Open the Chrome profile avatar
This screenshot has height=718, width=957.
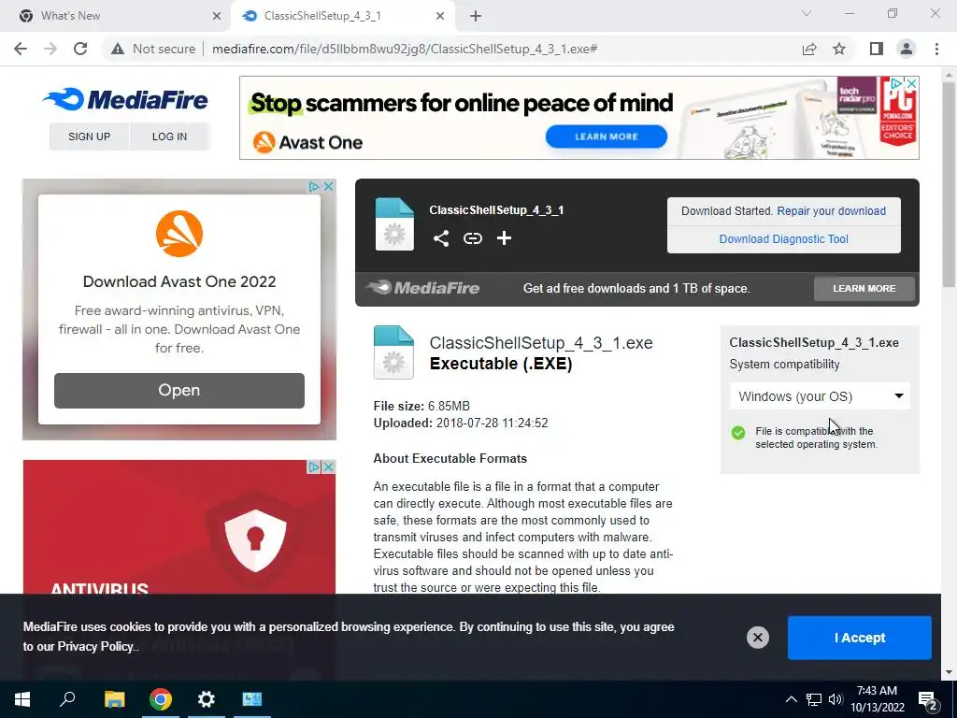point(907,49)
